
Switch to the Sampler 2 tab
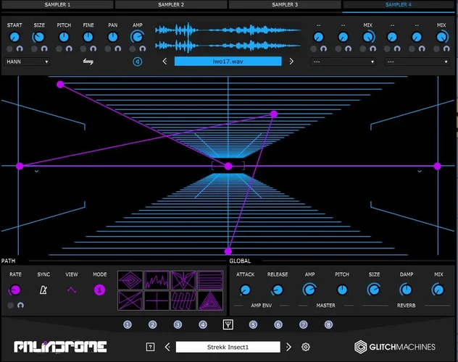coord(171,4)
